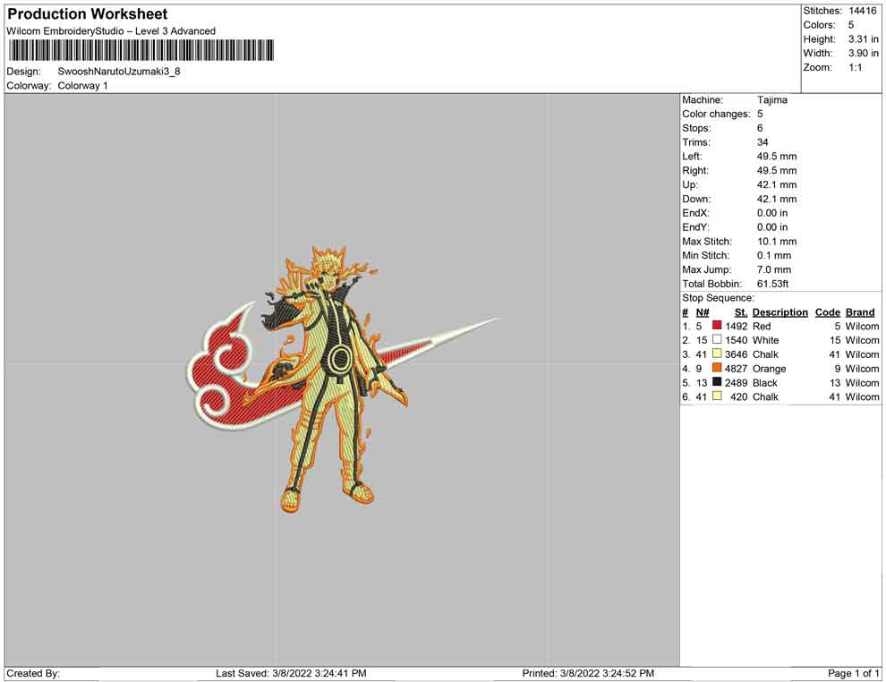Click the 'Colorway 1' value

tap(82, 85)
